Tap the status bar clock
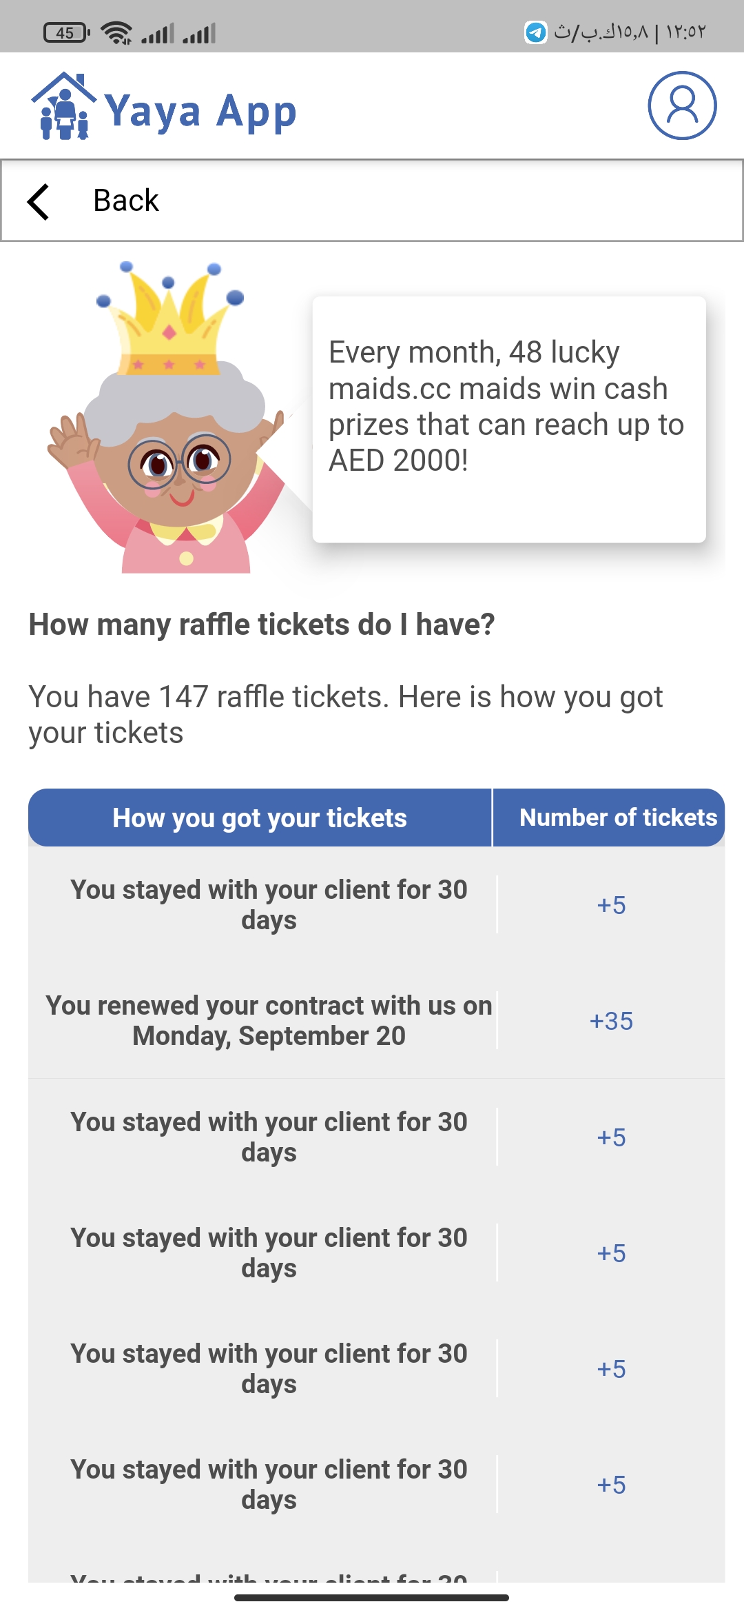The width and height of the screenshot is (744, 1613). (686, 32)
